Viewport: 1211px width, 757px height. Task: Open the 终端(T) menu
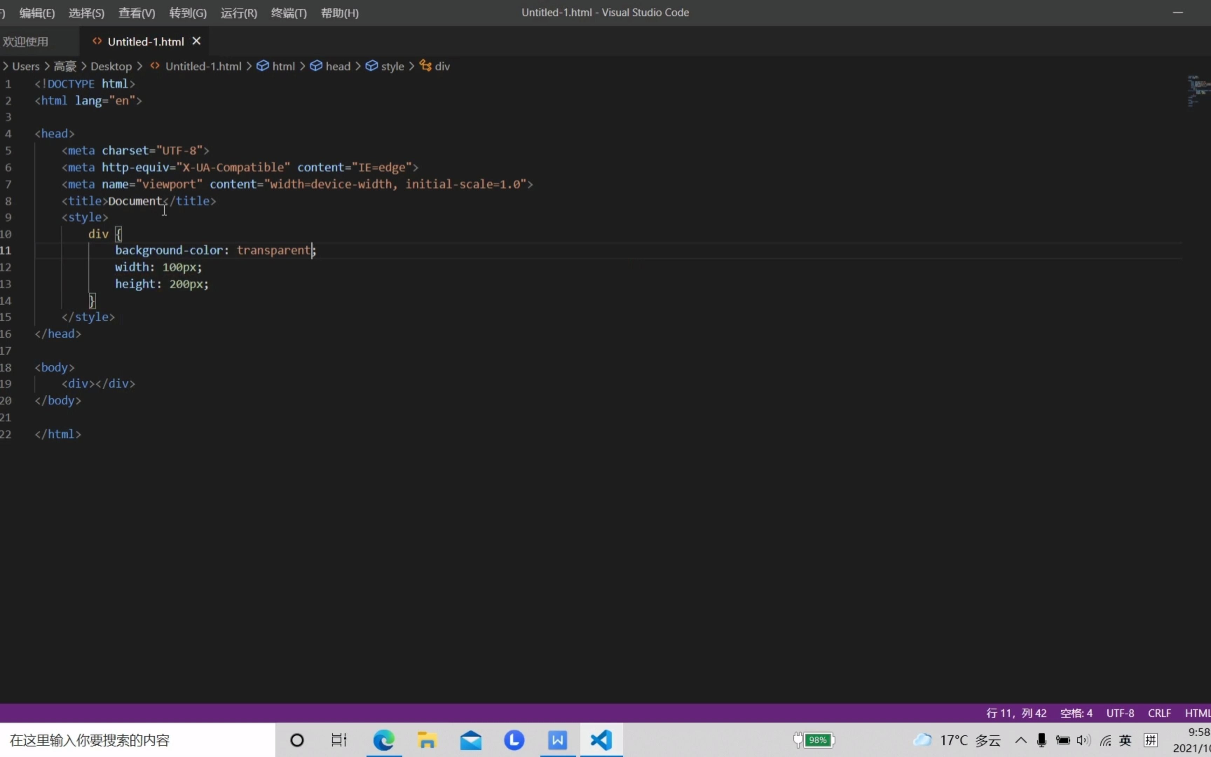coord(289,13)
